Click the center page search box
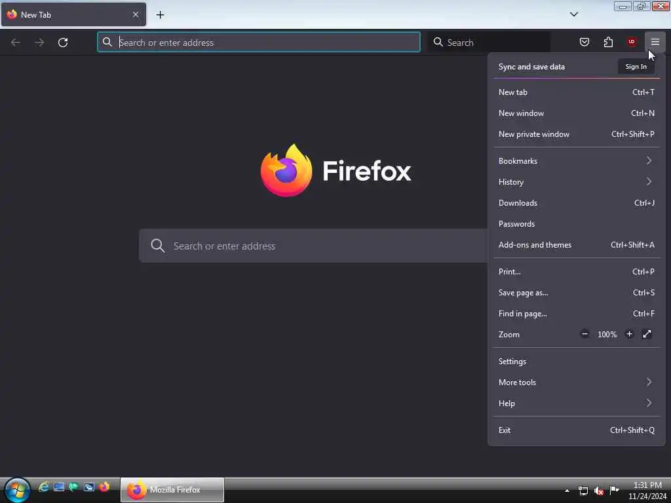Screen dimensions: 671x503 click(313, 246)
